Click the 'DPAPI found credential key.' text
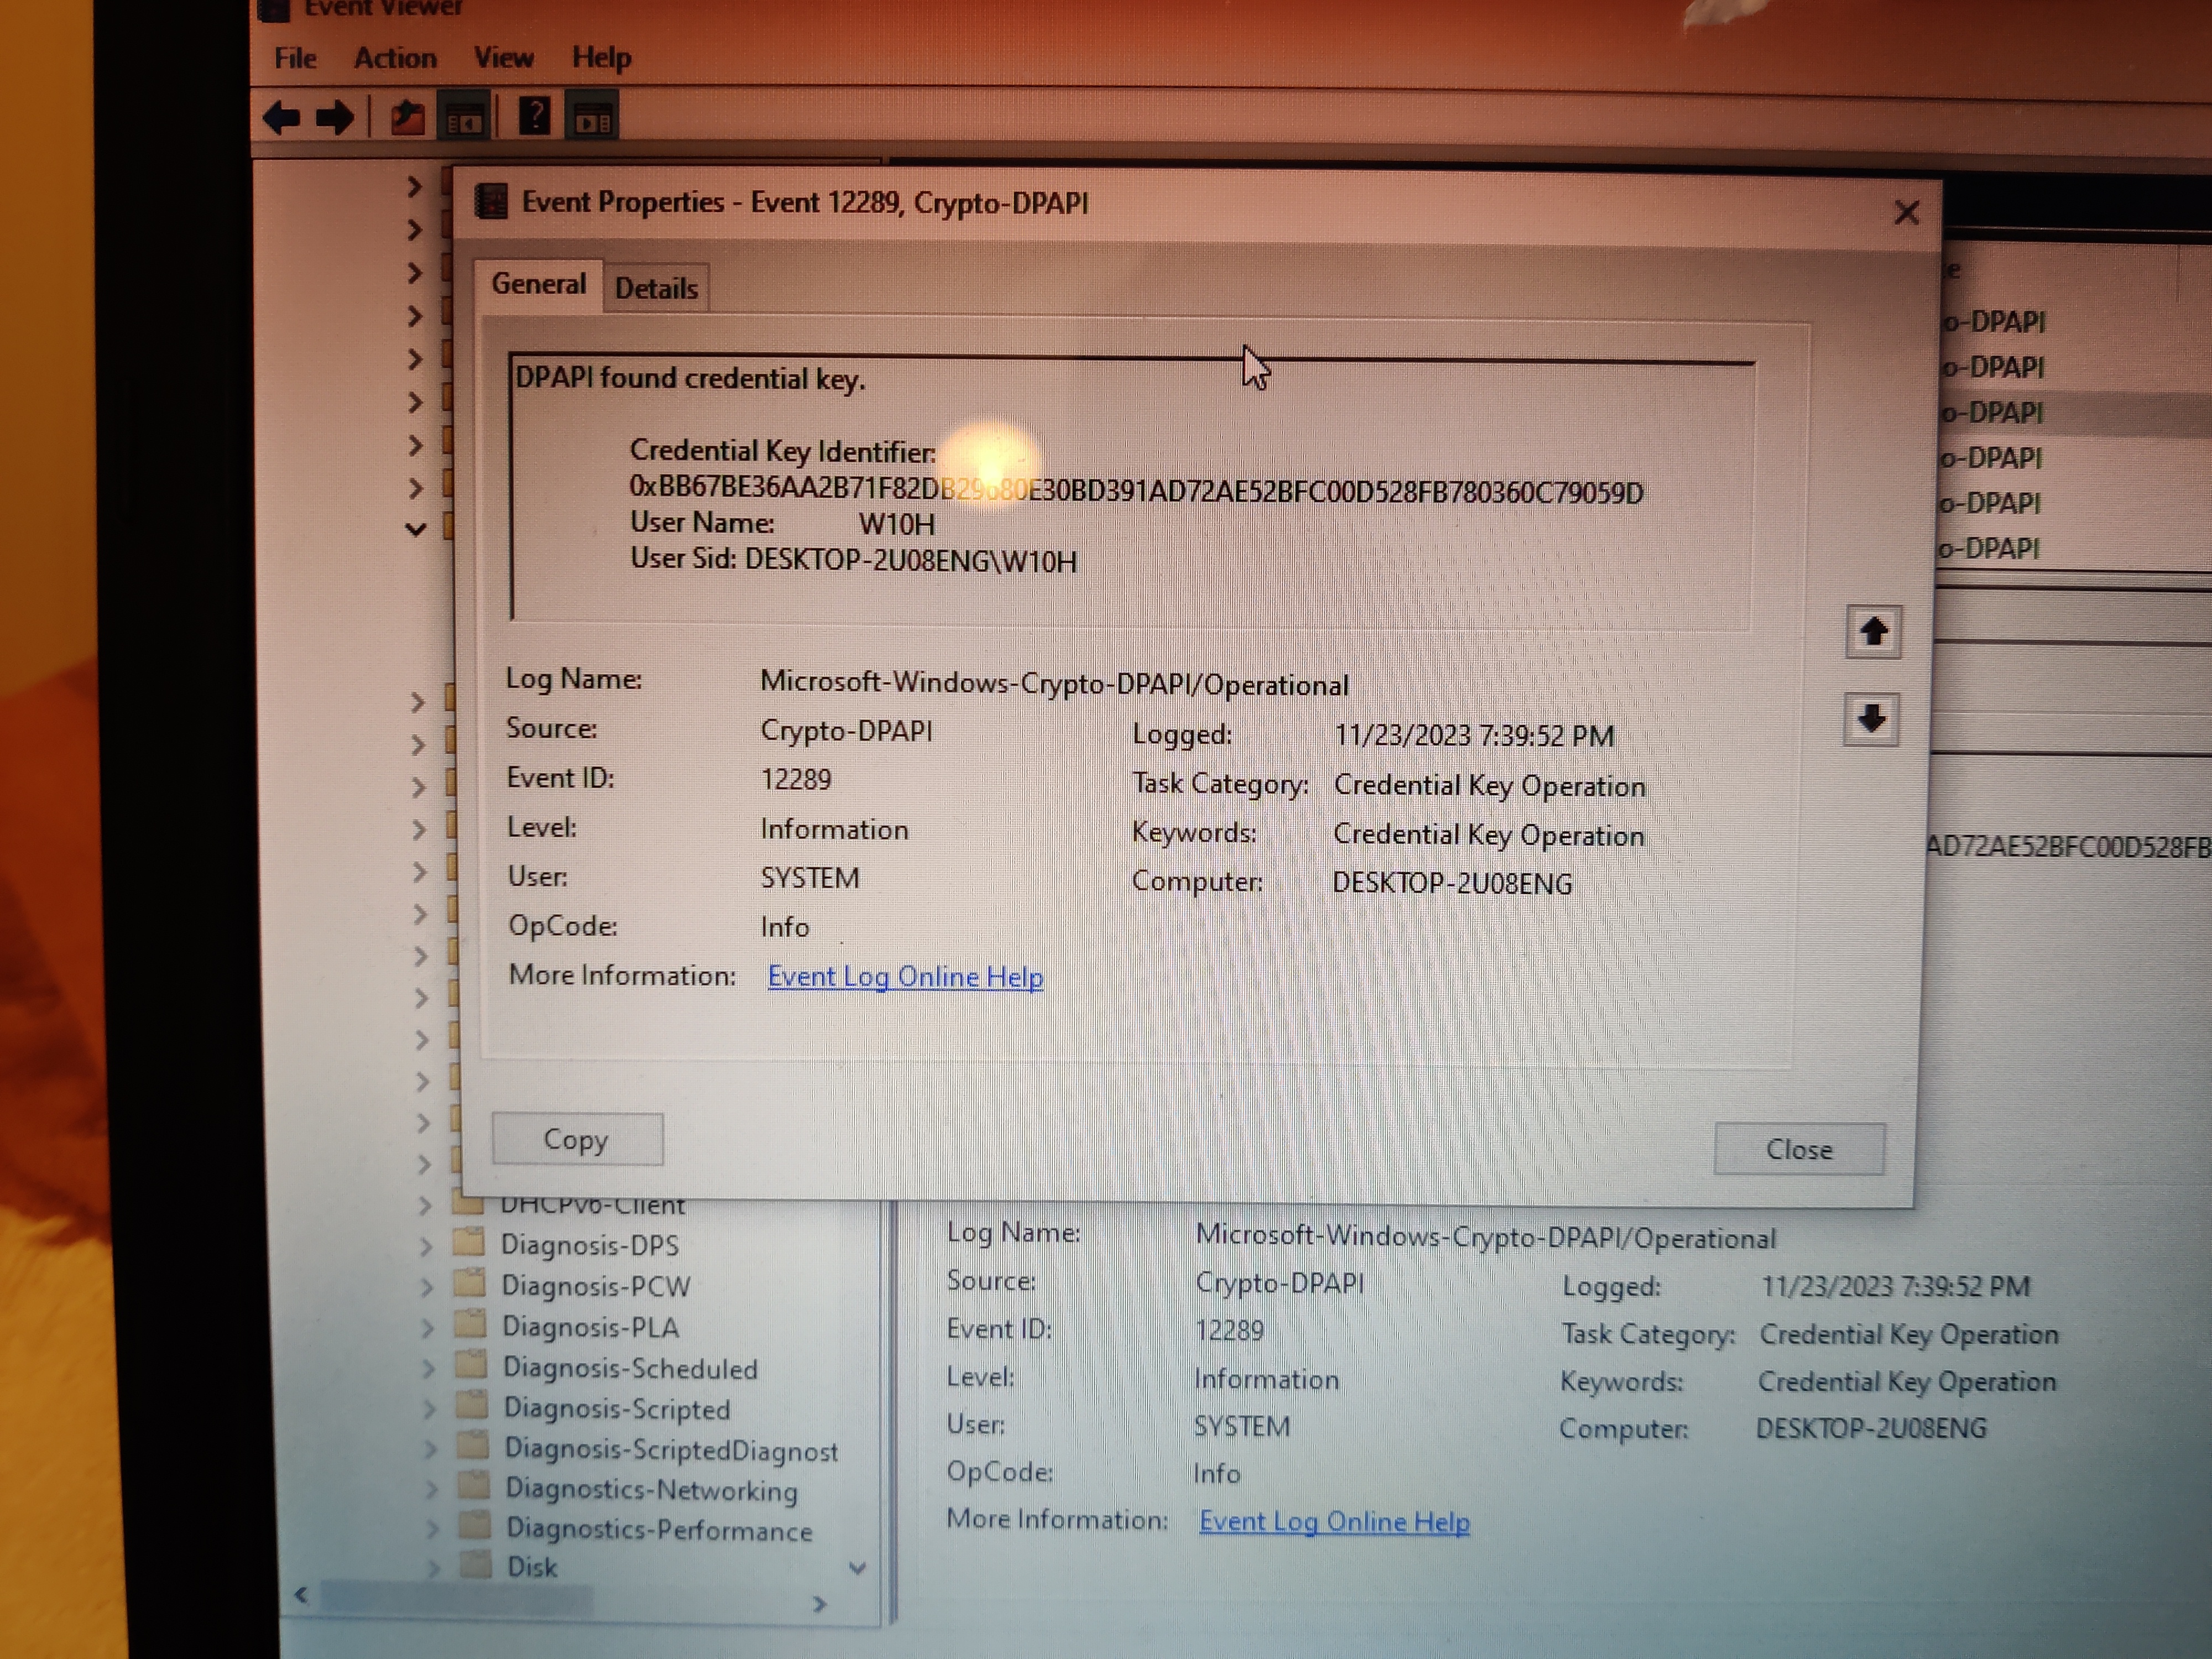 click(x=690, y=378)
